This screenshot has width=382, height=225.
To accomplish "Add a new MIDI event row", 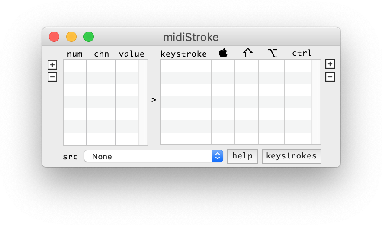I will pyautogui.click(x=52, y=65).
